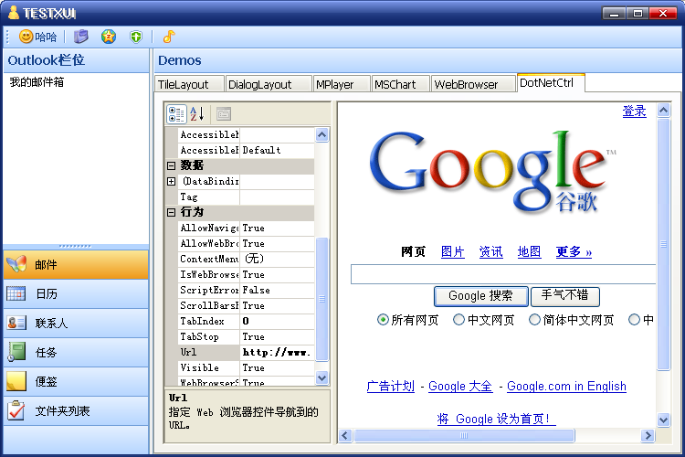Screen dimensions: 685x457
Task: Open the 登录 sign-in link
Action: [x=635, y=111]
